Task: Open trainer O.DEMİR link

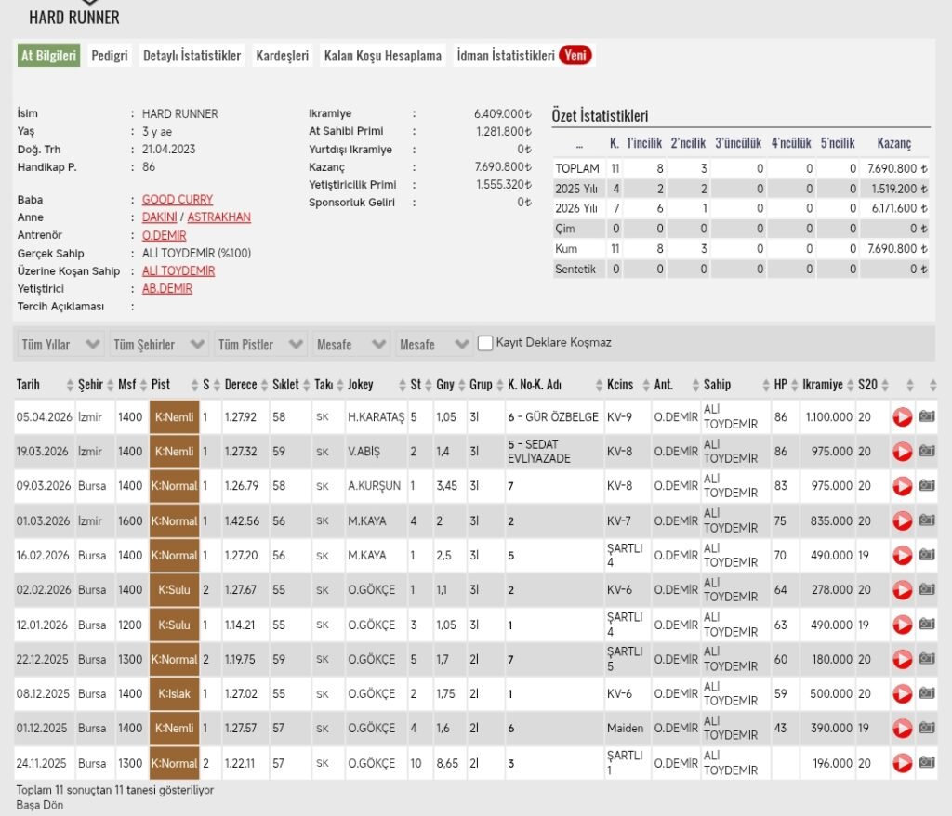Action: 164,236
